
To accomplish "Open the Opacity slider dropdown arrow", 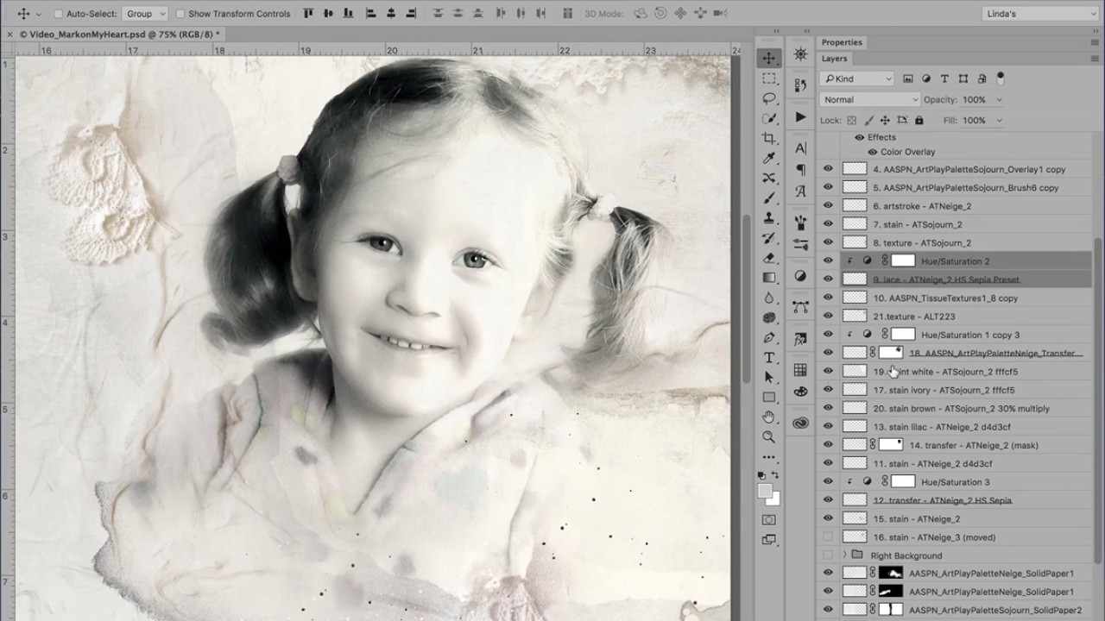I will click(x=999, y=100).
